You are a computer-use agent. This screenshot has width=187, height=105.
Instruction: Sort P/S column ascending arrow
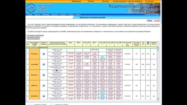click(147, 44)
